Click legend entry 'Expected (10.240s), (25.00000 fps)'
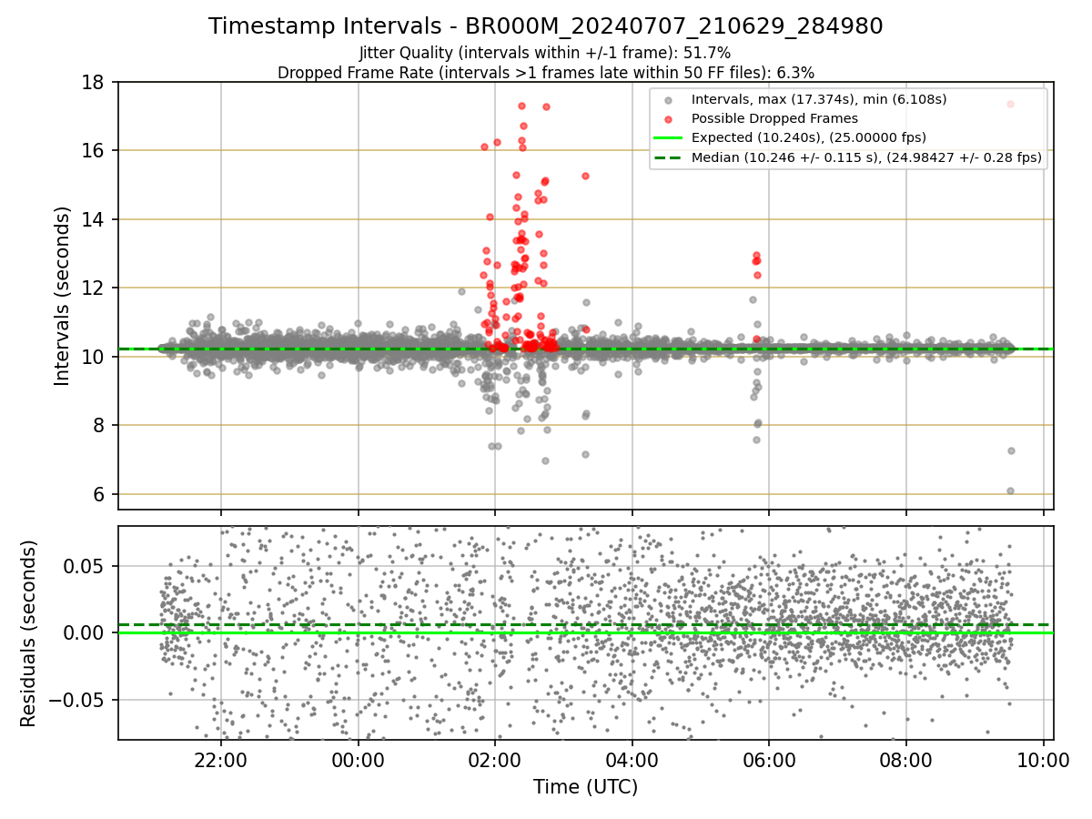The width and height of the screenshot is (1092, 819). click(809, 137)
